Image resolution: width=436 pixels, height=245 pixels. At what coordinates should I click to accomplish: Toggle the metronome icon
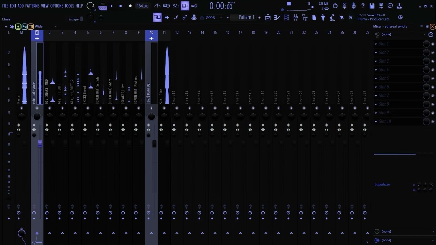click(157, 6)
